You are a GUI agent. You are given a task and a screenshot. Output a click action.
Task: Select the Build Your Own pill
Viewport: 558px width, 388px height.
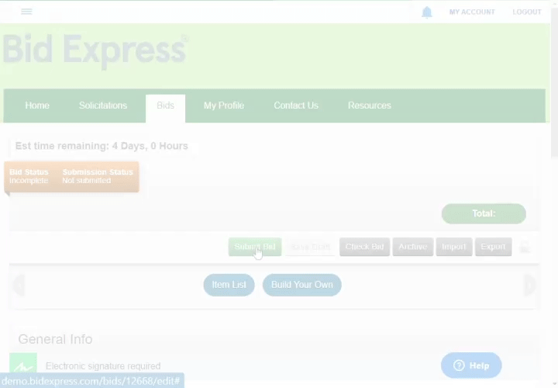click(x=301, y=285)
